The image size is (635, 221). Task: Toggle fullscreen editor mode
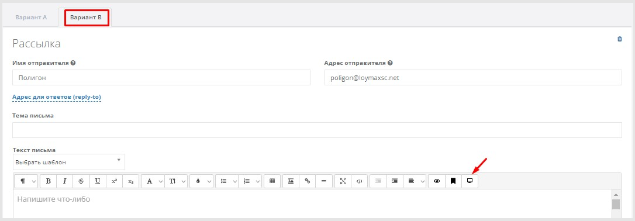(x=343, y=181)
